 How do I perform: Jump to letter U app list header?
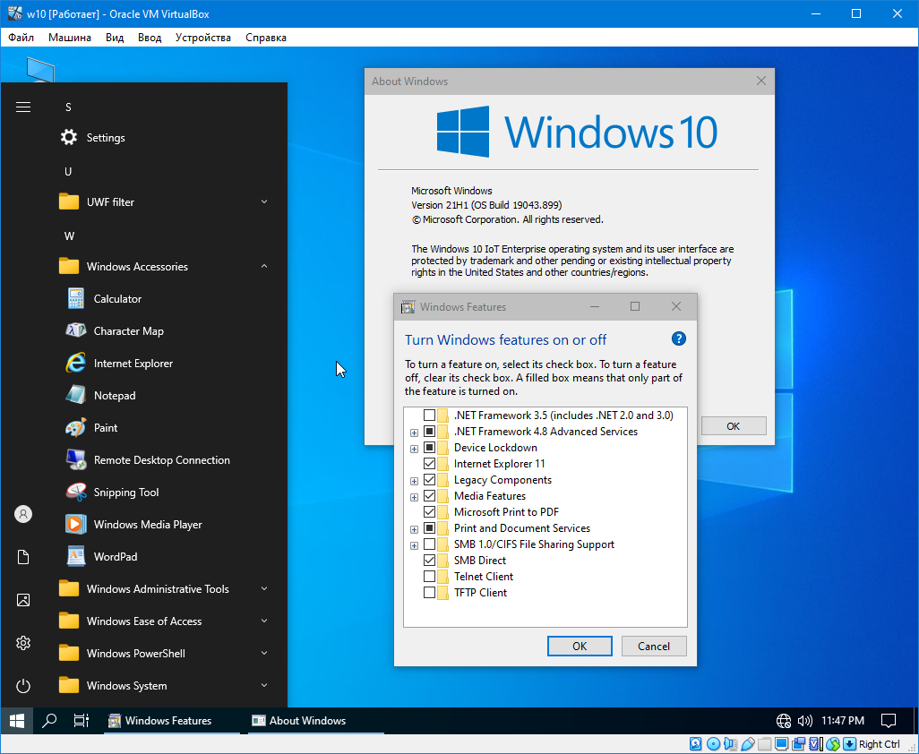coord(68,172)
